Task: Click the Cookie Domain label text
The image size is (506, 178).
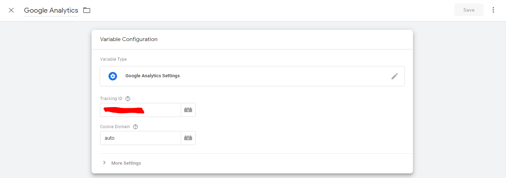Action: (115, 127)
